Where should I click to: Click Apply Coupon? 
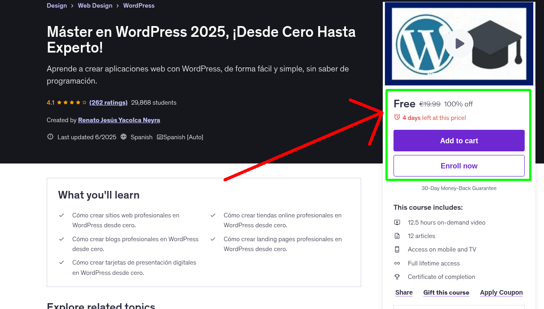(x=501, y=292)
